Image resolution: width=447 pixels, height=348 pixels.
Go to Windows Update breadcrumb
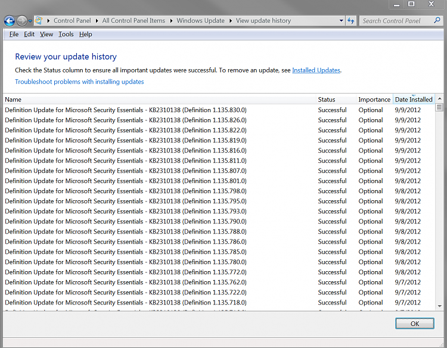click(x=200, y=20)
